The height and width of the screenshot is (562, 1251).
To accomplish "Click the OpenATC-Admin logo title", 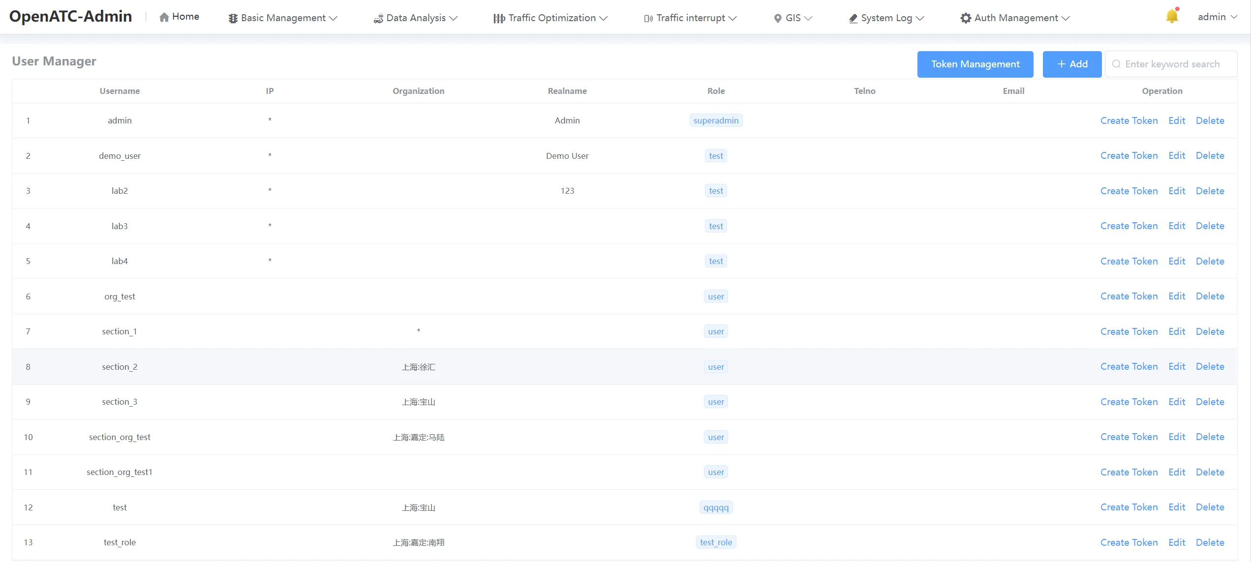I will [70, 17].
